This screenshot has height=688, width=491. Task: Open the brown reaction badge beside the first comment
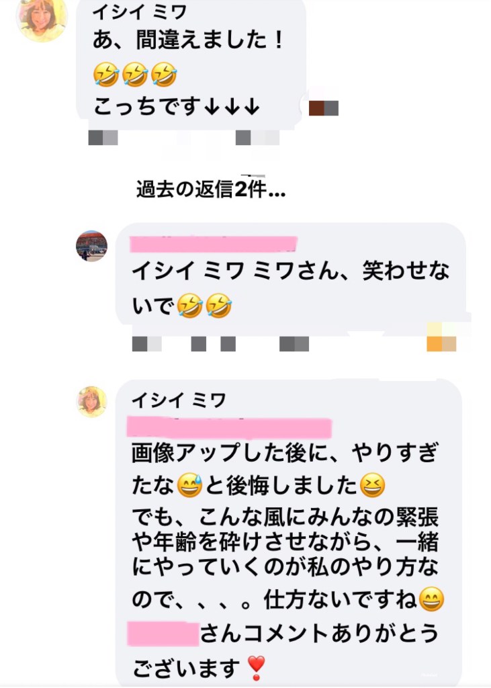click(323, 108)
